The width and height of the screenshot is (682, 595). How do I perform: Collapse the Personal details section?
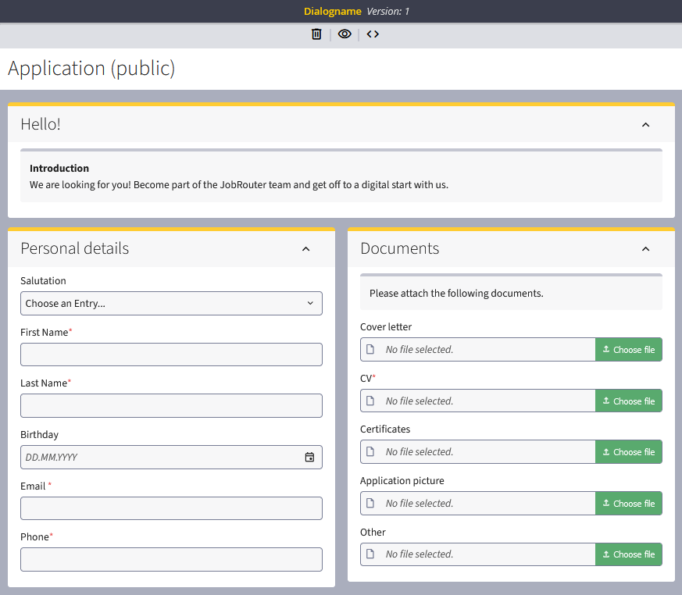point(305,249)
